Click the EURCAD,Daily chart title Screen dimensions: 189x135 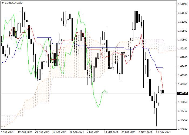13,3
